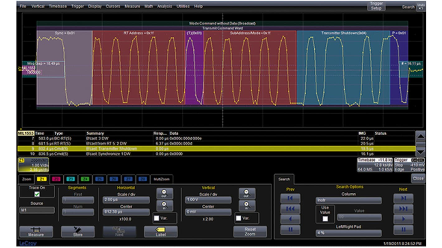442x248 pixels.
Task: Click the disabled search Value field
Action: (x=359, y=217)
